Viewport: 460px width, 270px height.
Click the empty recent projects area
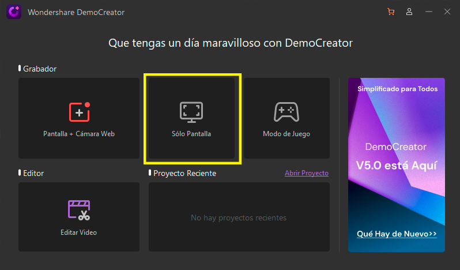pyautogui.click(x=239, y=217)
